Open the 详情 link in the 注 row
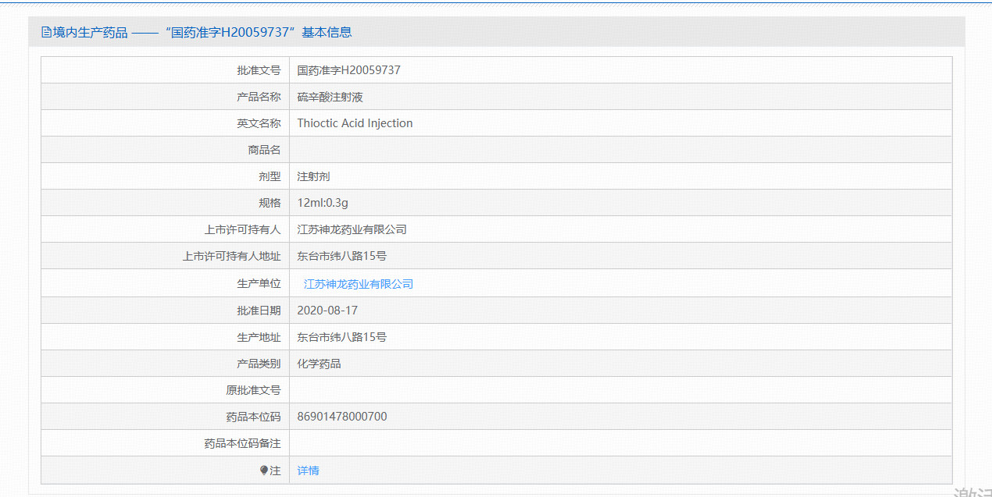 (308, 470)
